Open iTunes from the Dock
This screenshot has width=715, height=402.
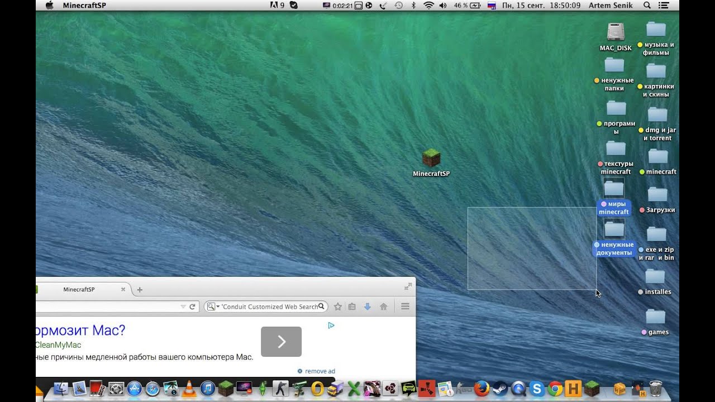pyautogui.click(x=207, y=389)
